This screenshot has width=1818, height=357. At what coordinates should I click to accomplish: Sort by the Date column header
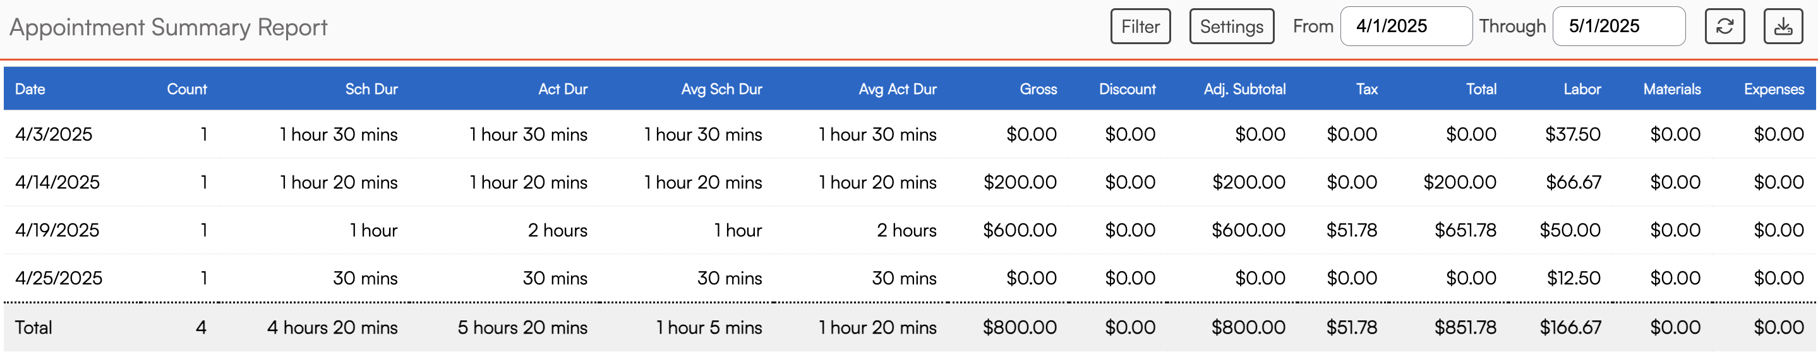pyautogui.click(x=30, y=90)
